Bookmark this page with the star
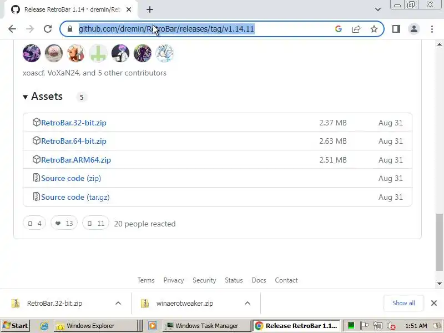 pos(374,29)
